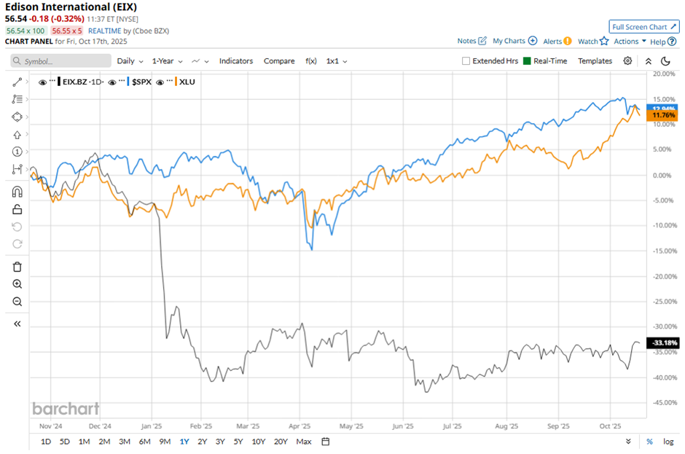The image size is (685, 454).
Task: Toggle visibility of EIX.BZ series
Action: tap(42, 82)
